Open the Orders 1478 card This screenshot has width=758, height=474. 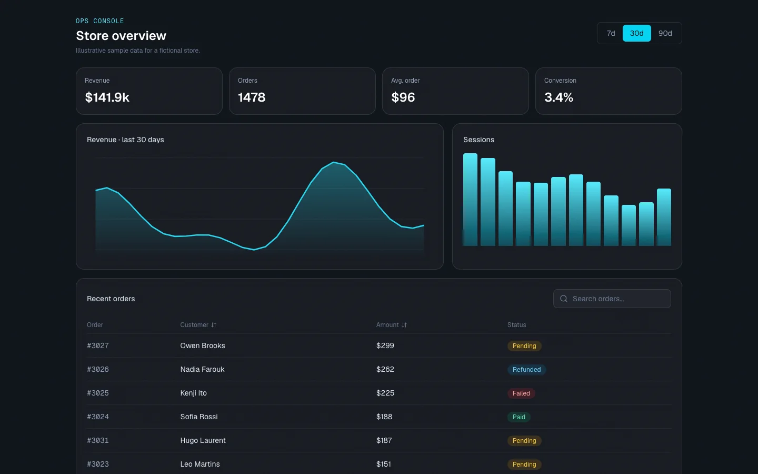302,91
